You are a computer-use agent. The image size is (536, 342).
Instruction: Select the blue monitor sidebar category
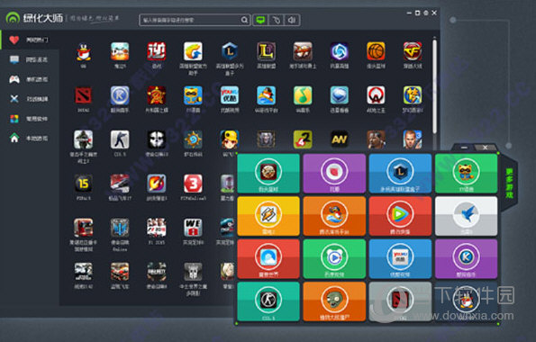coord(30,59)
